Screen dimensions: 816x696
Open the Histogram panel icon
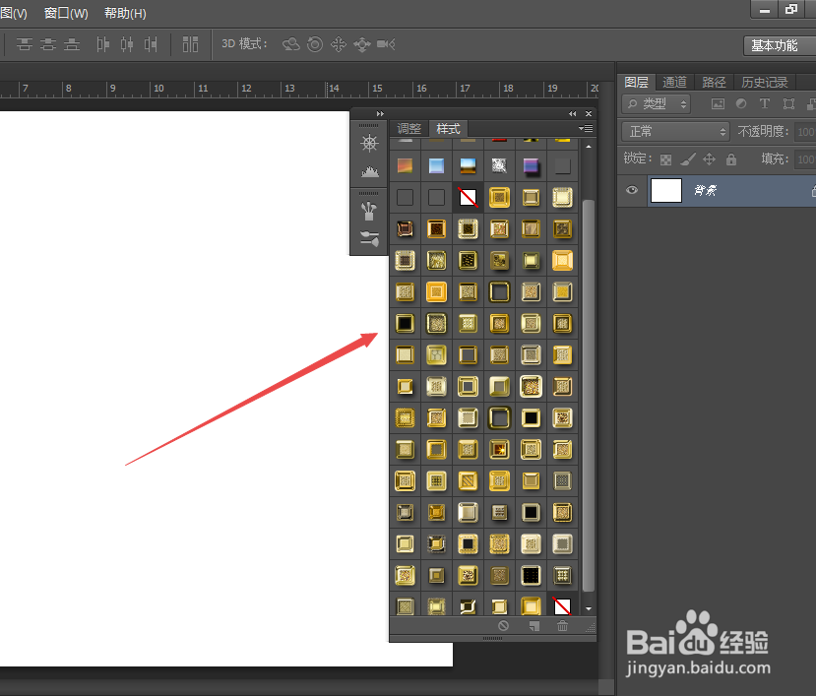click(369, 171)
